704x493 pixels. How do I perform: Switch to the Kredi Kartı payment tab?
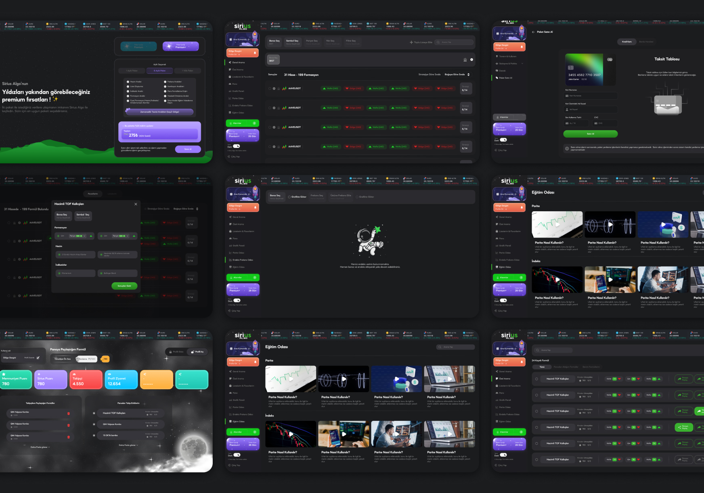(x=626, y=42)
